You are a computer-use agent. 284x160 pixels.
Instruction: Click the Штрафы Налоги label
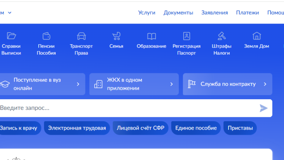[x=221, y=49]
